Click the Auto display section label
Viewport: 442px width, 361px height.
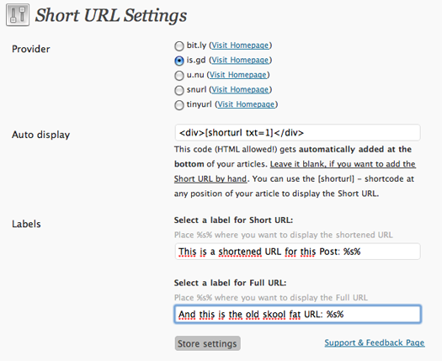(41, 135)
